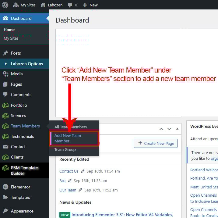This screenshot has height=218, width=218.
Task: Click the Media library icon
Action: pyautogui.click(x=5, y=74)
